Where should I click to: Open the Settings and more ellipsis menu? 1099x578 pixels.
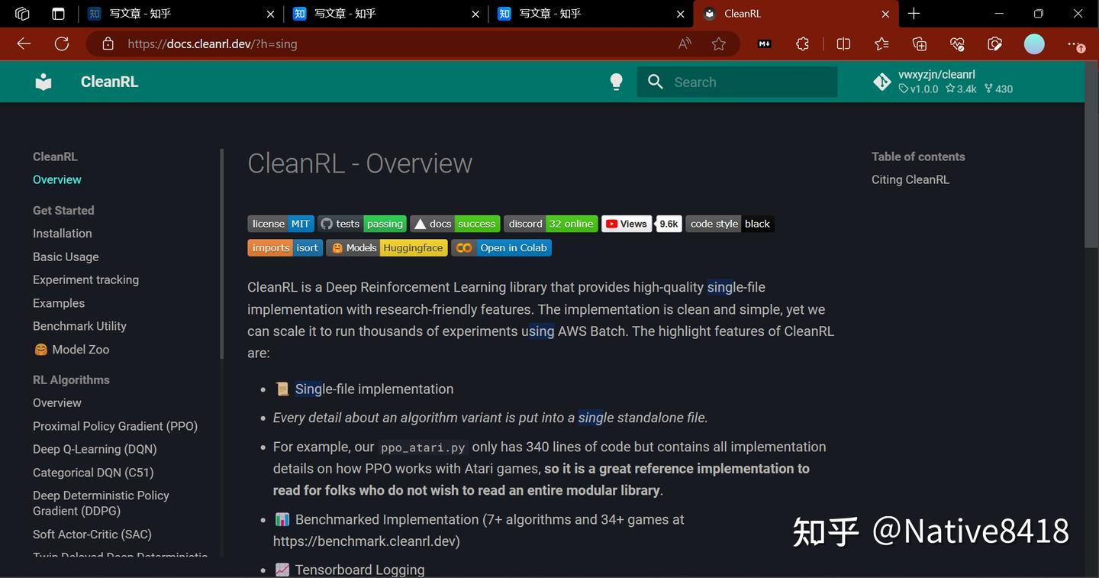coord(1077,44)
